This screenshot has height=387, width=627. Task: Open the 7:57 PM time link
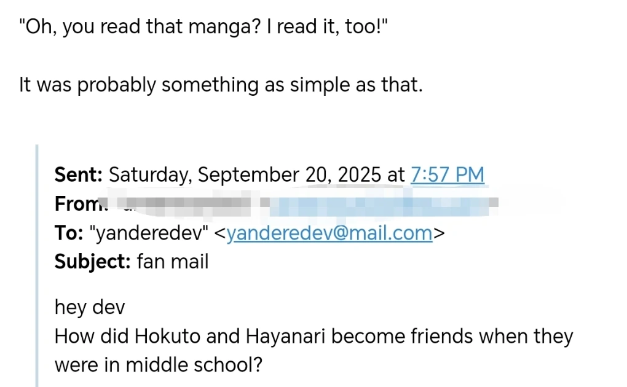click(x=447, y=174)
